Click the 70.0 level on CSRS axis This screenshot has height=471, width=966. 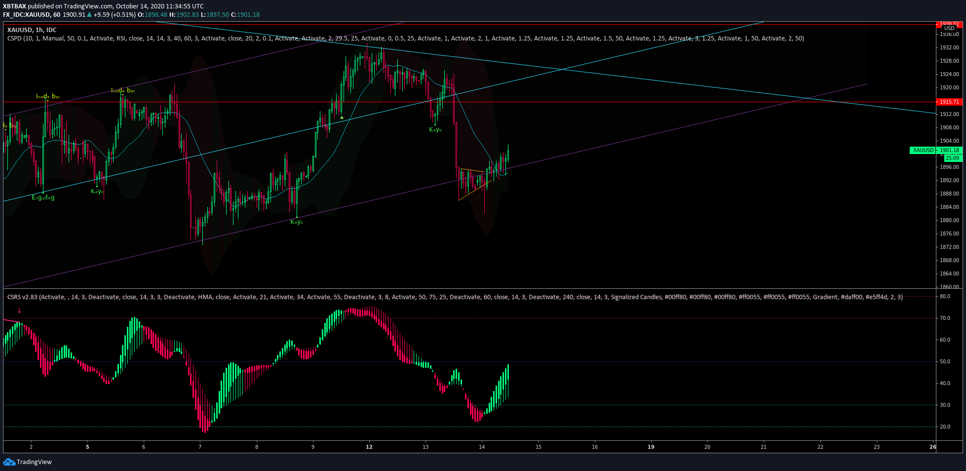pos(945,318)
